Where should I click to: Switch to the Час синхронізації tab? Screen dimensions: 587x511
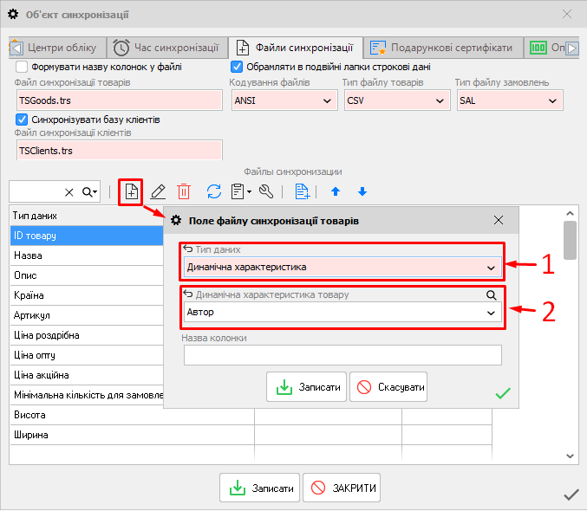pyautogui.click(x=169, y=48)
